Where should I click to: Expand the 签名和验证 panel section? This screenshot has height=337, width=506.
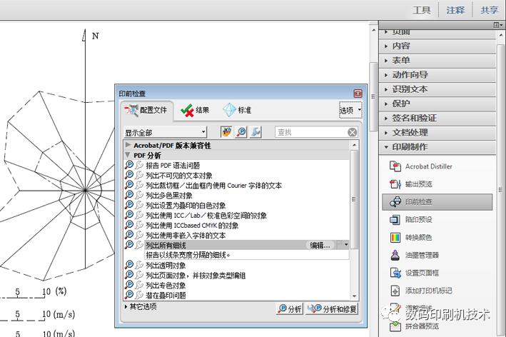(x=437, y=118)
